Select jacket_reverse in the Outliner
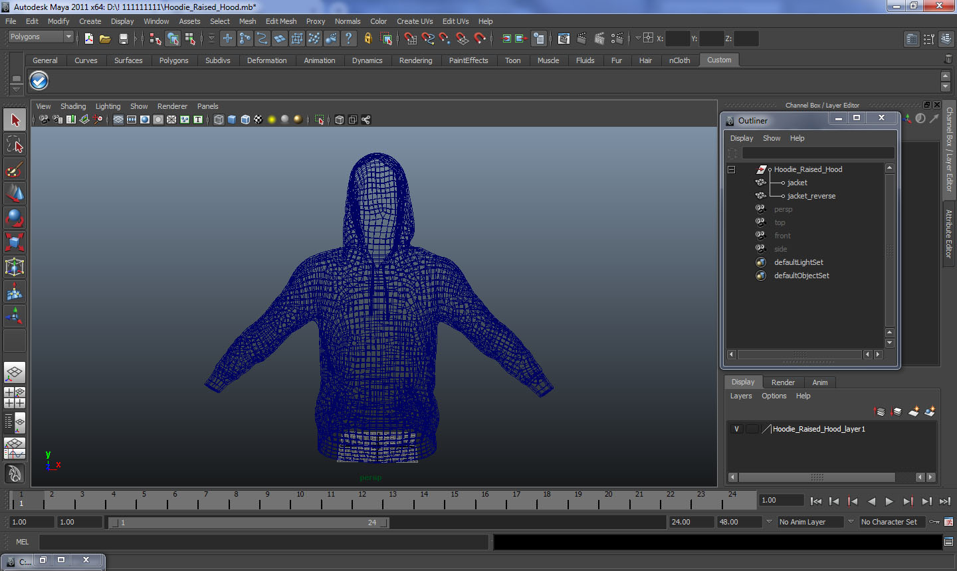957x571 pixels. click(x=811, y=196)
